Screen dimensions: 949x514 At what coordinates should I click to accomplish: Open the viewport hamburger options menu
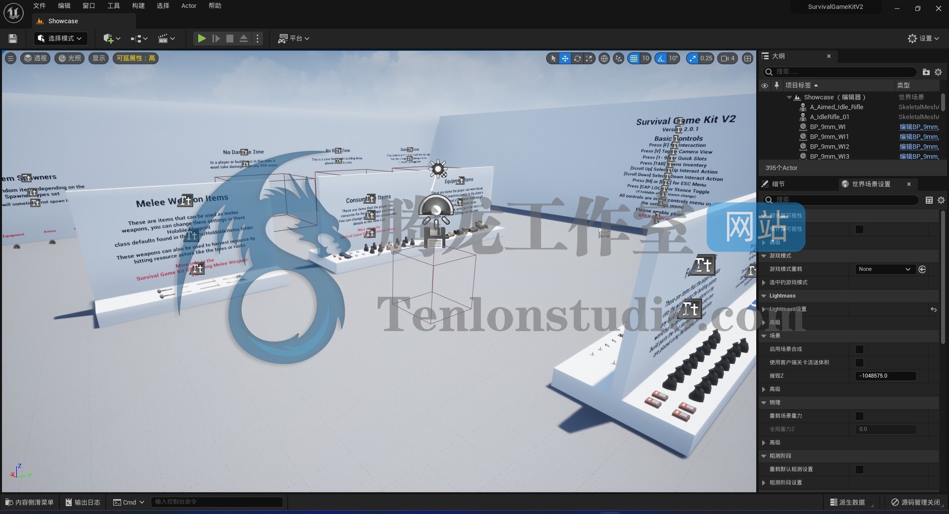click(x=10, y=58)
